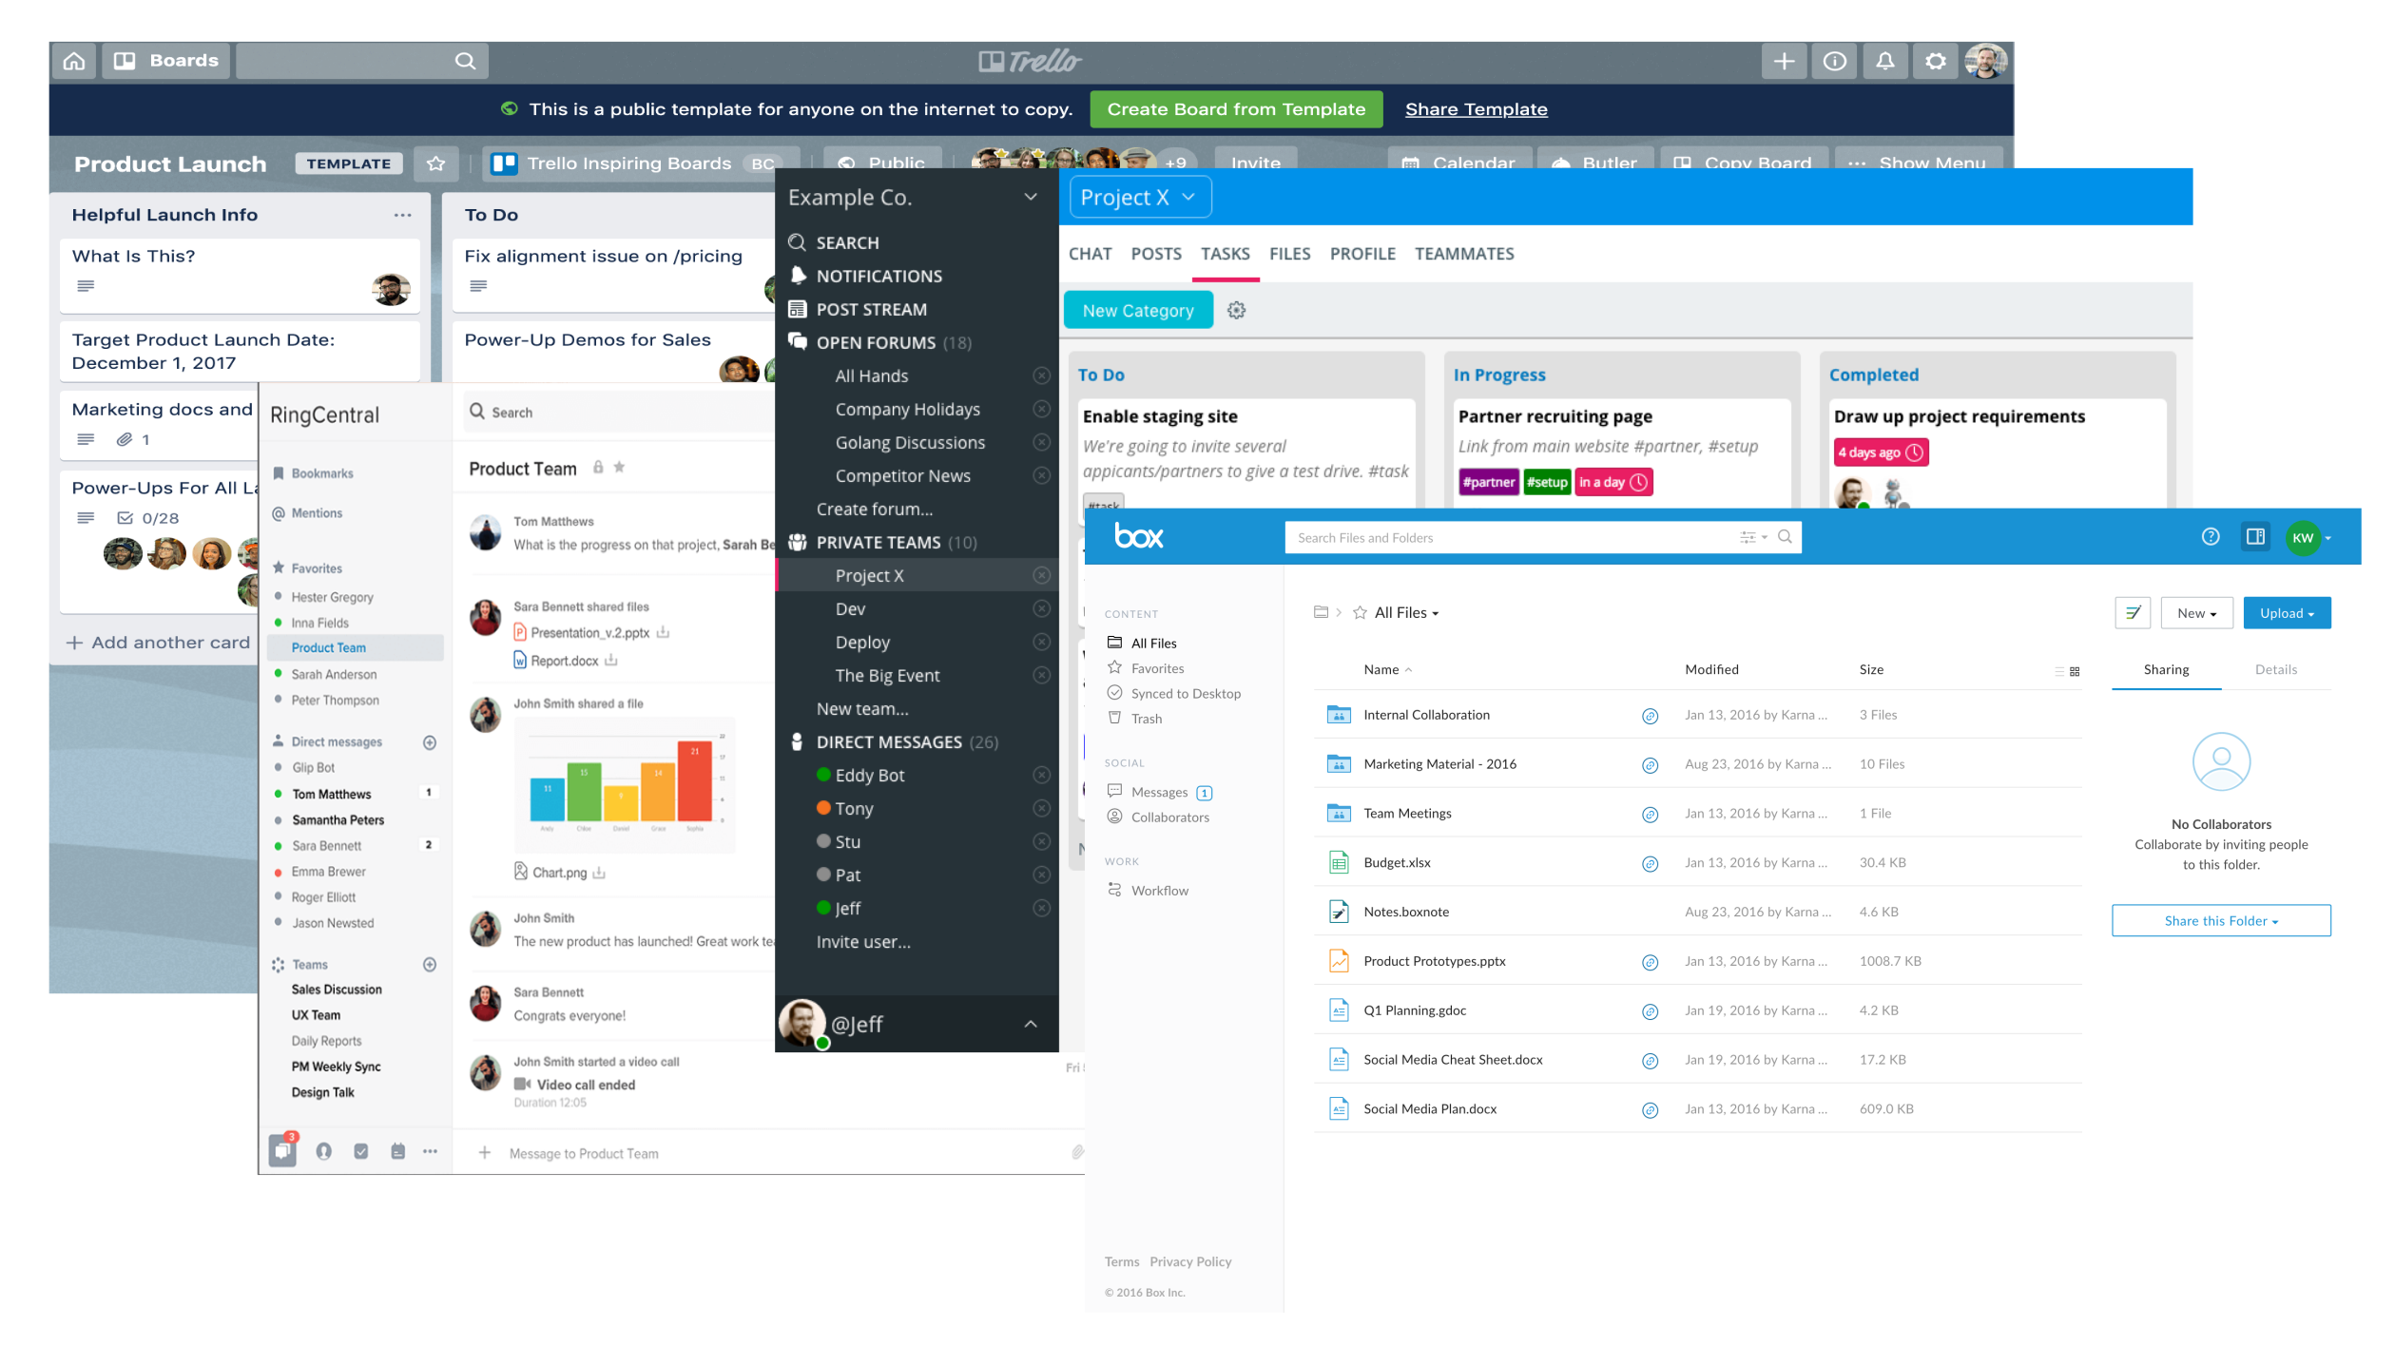Click Create Board from Template
2395x1346 pixels.
click(x=1235, y=109)
